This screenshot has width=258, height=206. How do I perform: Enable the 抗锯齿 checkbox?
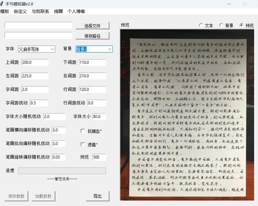click(x=83, y=131)
